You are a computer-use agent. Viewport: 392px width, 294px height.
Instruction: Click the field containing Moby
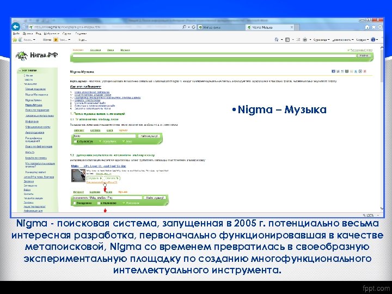pyautogui.click(x=105, y=136)
